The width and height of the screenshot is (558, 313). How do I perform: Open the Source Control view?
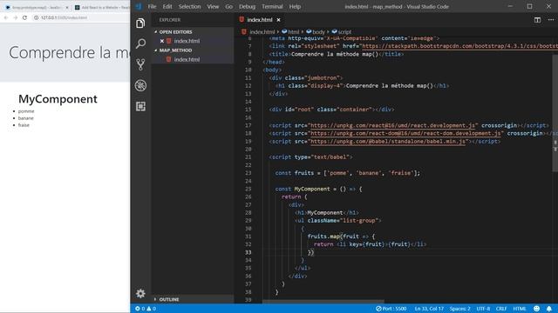tap(140, 64)
